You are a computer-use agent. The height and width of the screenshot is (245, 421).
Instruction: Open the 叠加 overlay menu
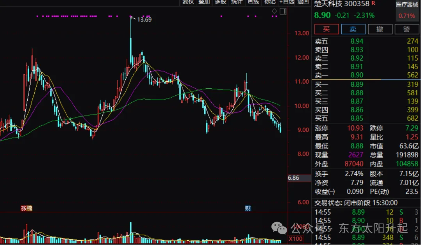click(x=204, y=2)
